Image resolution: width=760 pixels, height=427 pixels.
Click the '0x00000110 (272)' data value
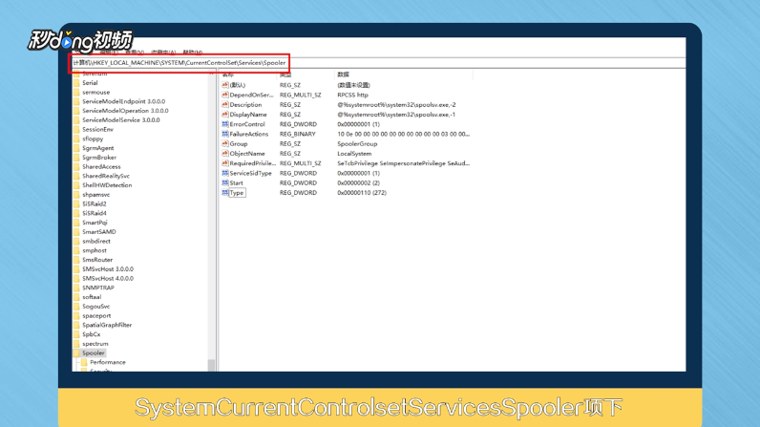[362, 192]
